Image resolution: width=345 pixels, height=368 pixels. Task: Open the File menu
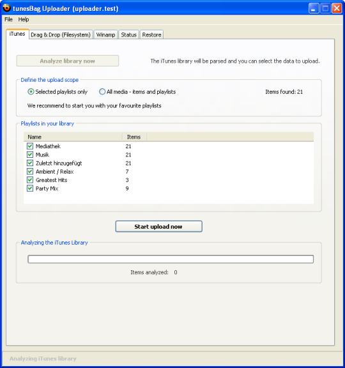pos(8,19)
